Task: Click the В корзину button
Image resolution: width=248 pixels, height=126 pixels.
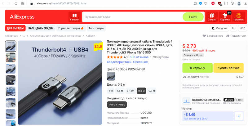Action: click(x=197, y=68)
